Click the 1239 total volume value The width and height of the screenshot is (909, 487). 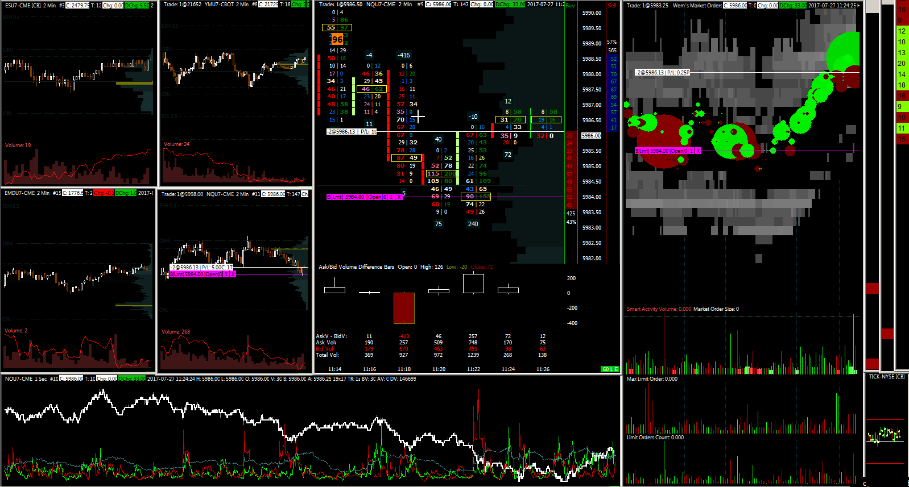(x=473, y=355)
